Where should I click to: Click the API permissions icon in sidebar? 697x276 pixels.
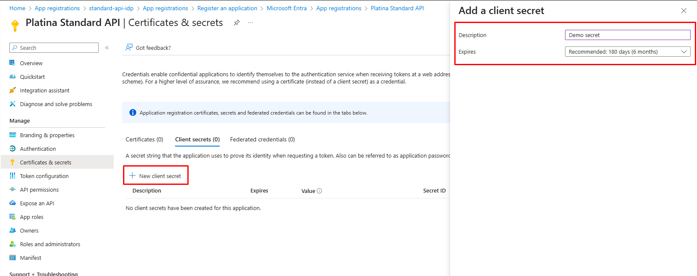point(12,190)
